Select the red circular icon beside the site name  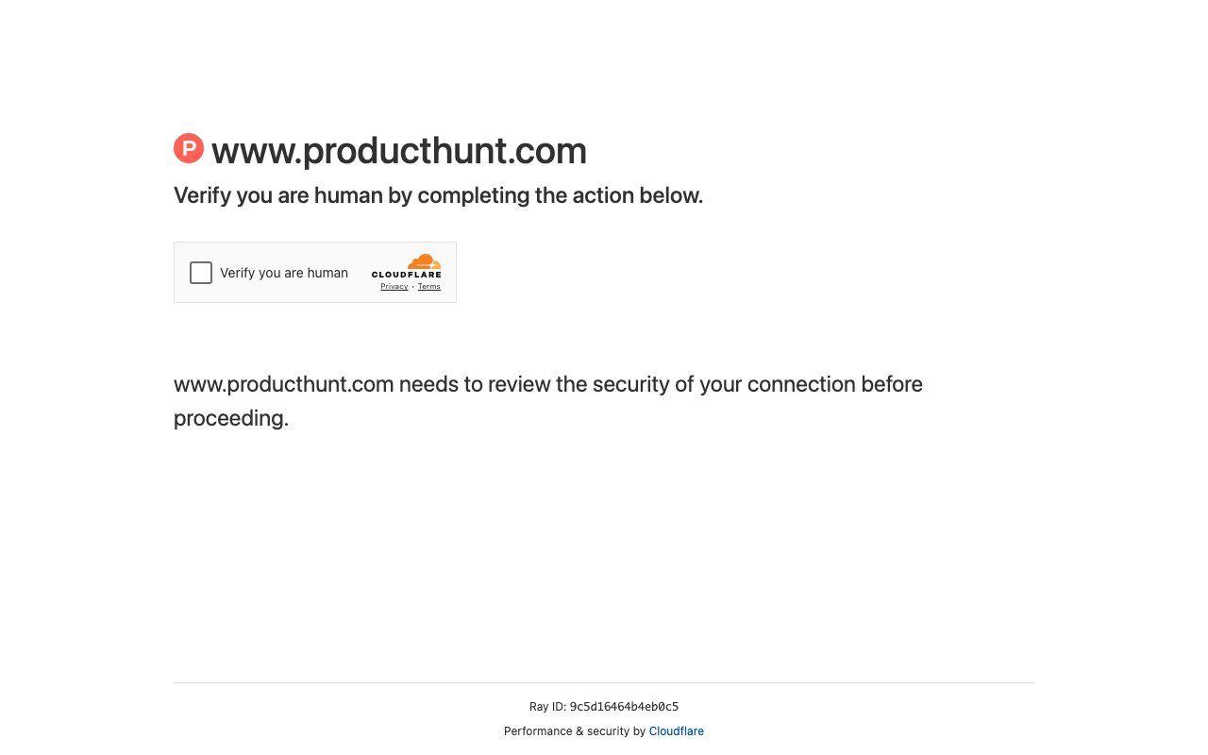tap(188, 148)
